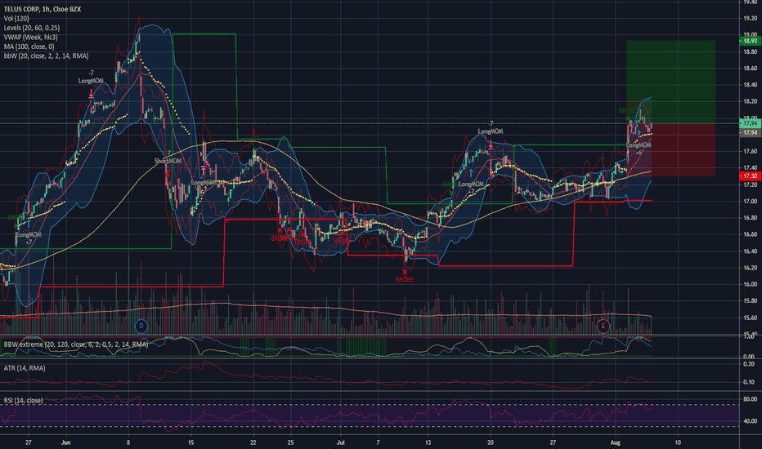762x449 pixels.
Task: Select the Levels (20, 60, 0.25) indicator label
Action: (32, 28)
